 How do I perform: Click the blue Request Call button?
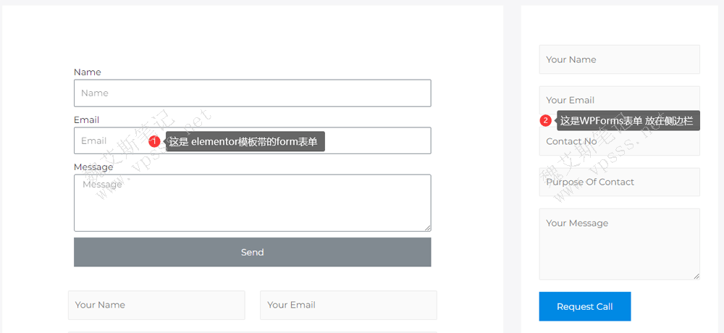(584, 306)
